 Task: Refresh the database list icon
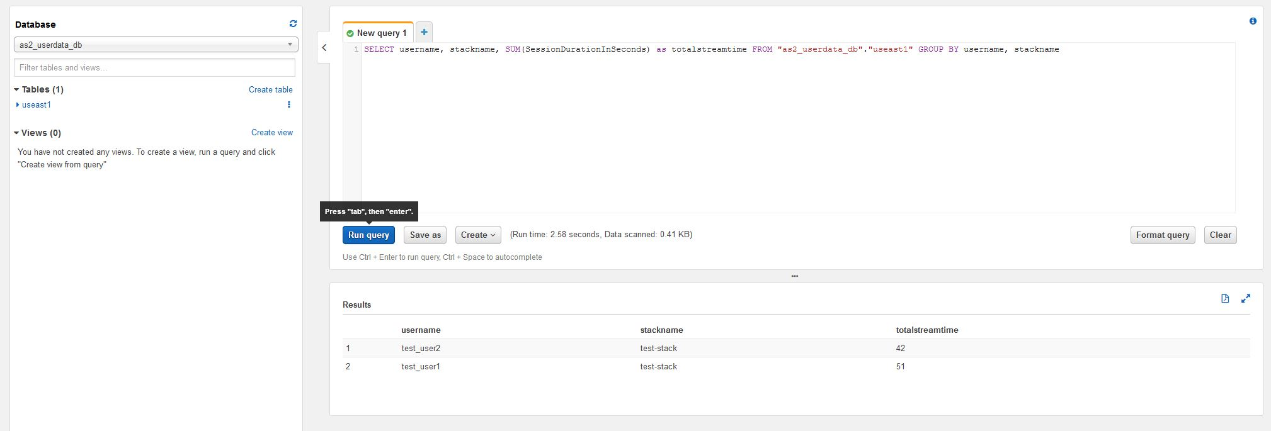[x=293, y=23]
